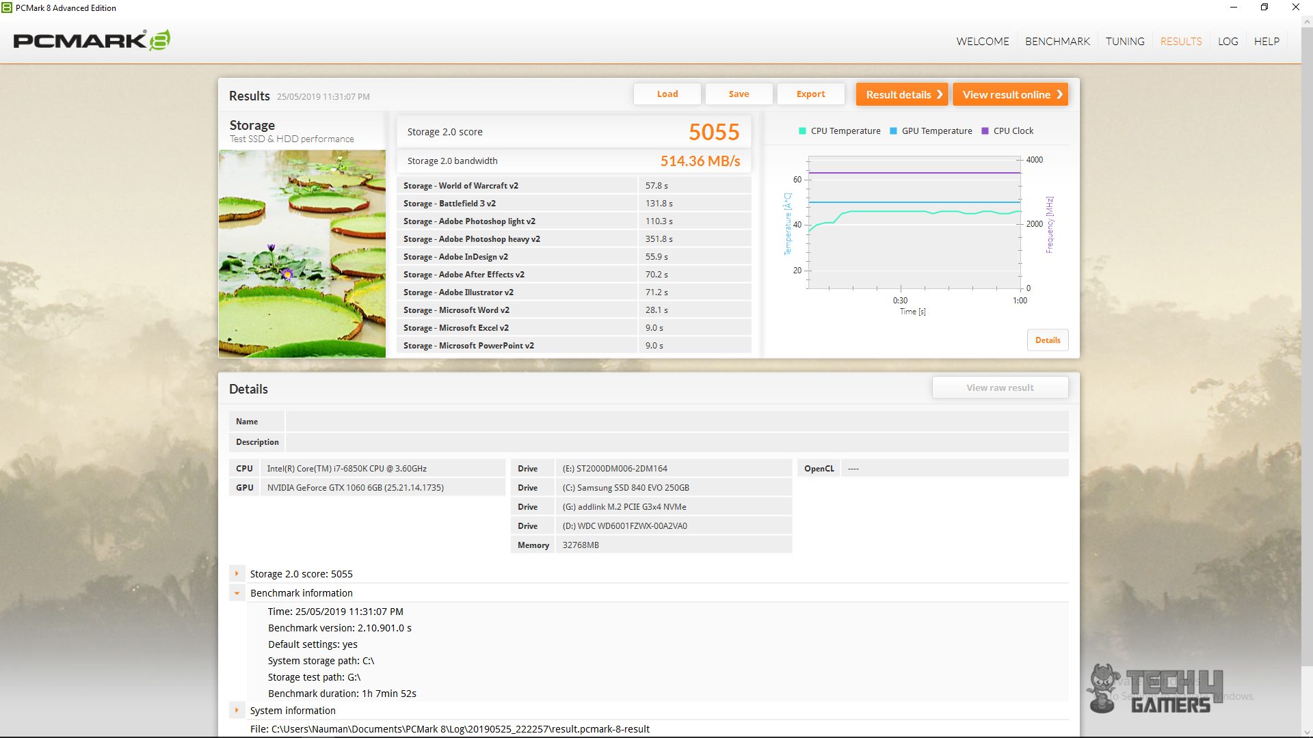The width and height of the screenshot is (1313, 738).
Task: Click the System storage path C:\ line
Action: [x=321, y=661]
